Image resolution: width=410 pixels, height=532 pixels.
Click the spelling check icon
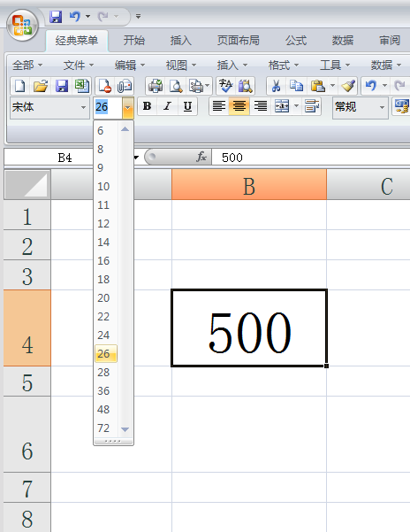tap(225, 86)
